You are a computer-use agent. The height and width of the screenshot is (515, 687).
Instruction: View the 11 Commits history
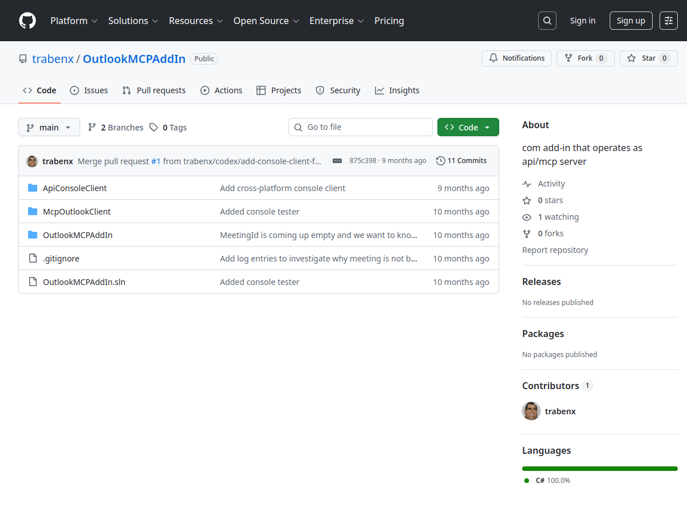coord(461,161)
